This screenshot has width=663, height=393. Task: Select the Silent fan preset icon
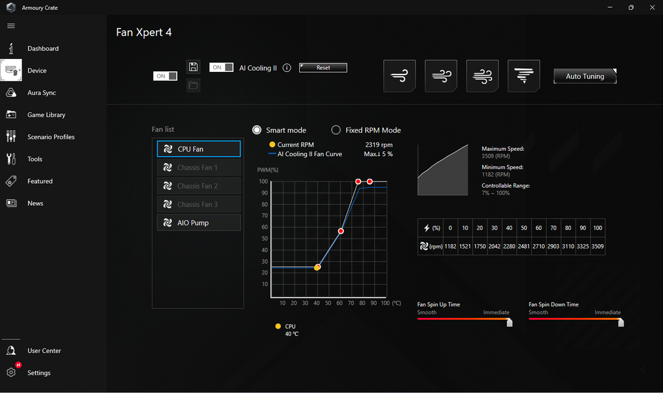tap(399, 76)
